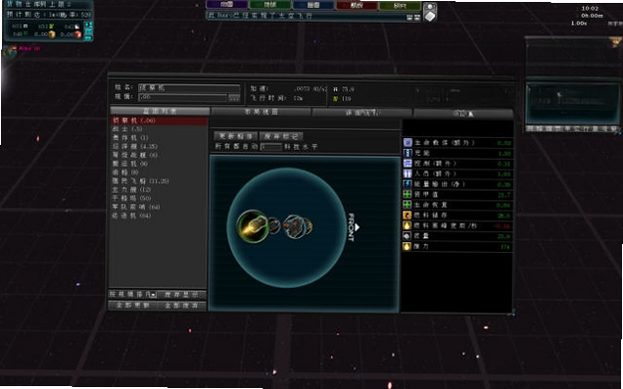Click the message text in the top bar
The height and width of the screenshot is (389, 623).
coord(261,17)
